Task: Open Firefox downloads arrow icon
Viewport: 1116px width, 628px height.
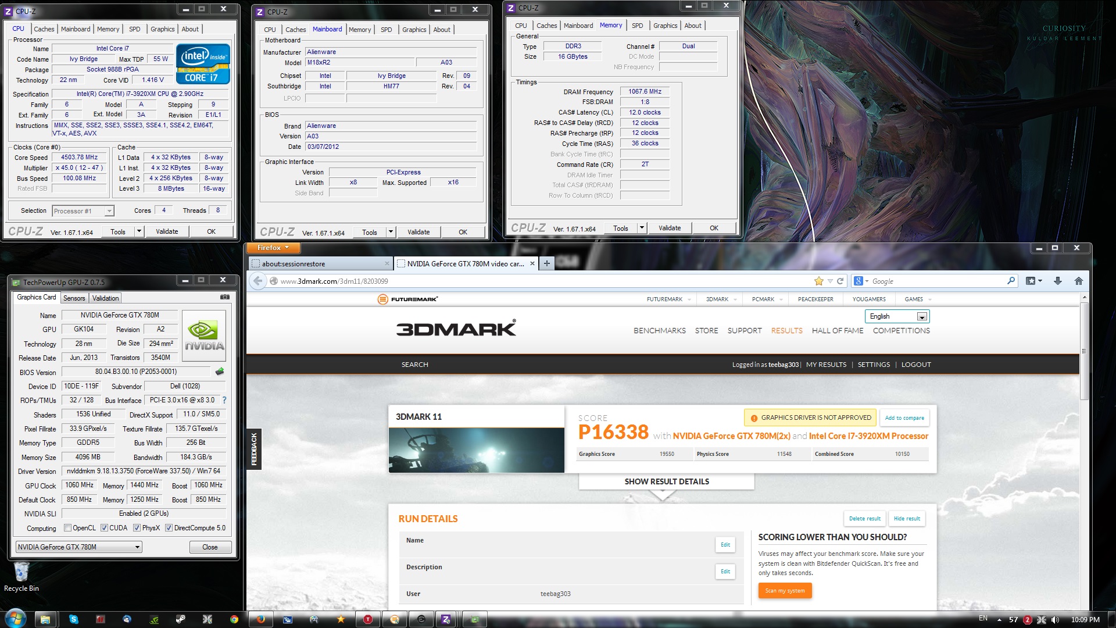Action: point(1058,281)
